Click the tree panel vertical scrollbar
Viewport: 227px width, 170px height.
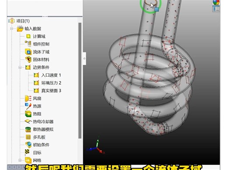click(80, 80)
